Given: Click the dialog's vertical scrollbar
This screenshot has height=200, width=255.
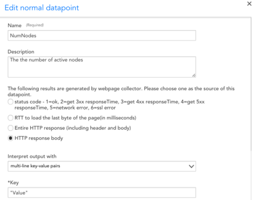Looking at the screenshot, I should pos(251,84).
